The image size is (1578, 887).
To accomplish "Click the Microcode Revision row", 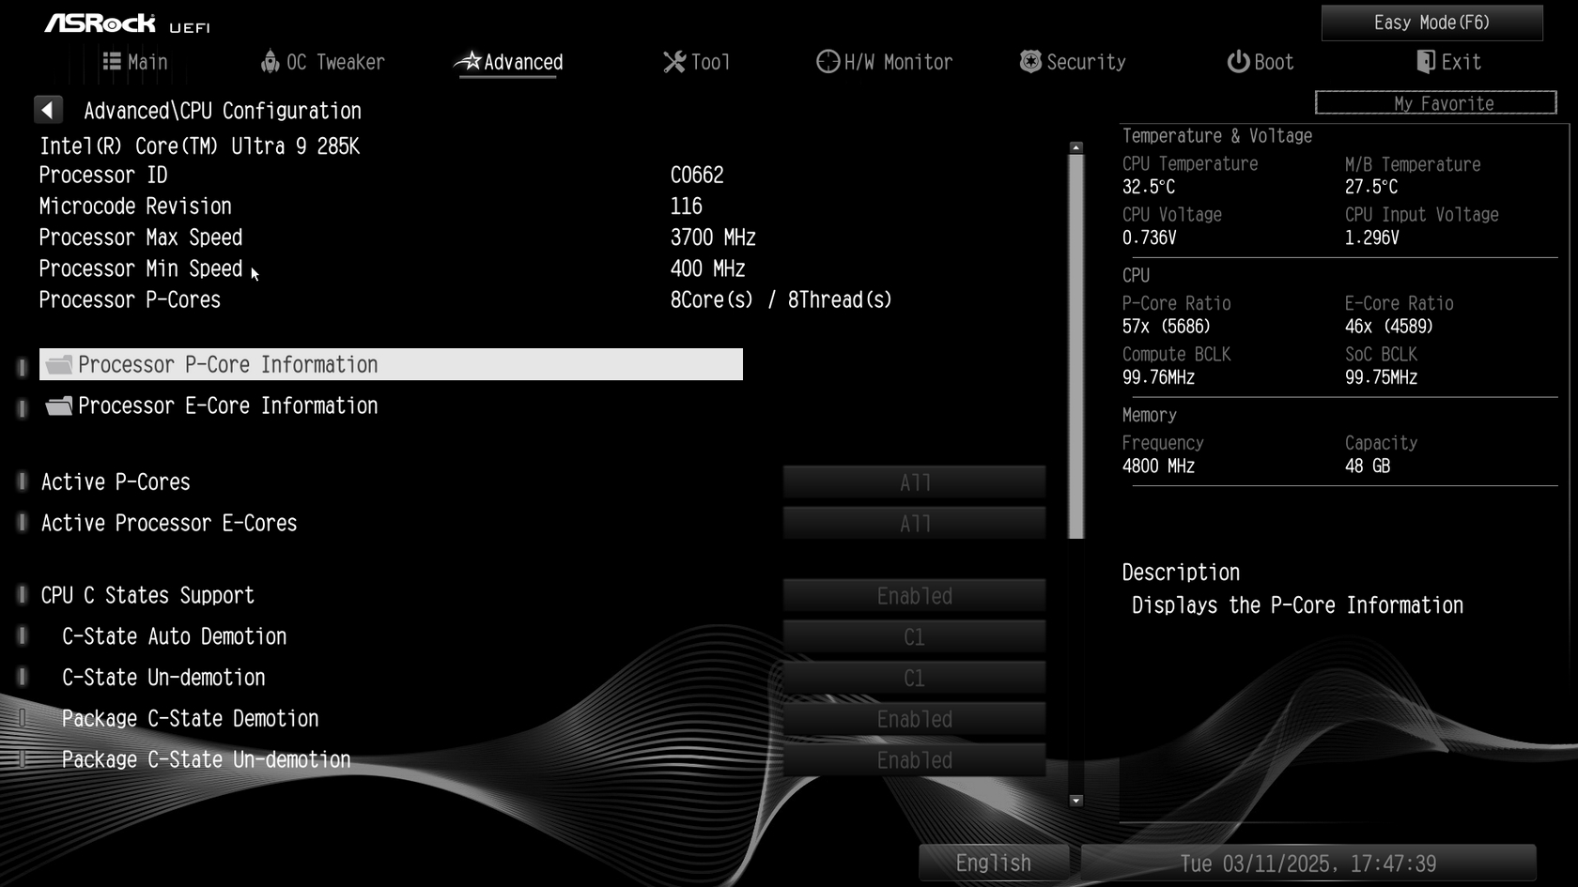I will [x=370, y=206].
